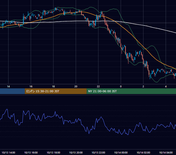Click the 10/13 16:00 date label
176x155 pixels.
click(x=31, y=152)
